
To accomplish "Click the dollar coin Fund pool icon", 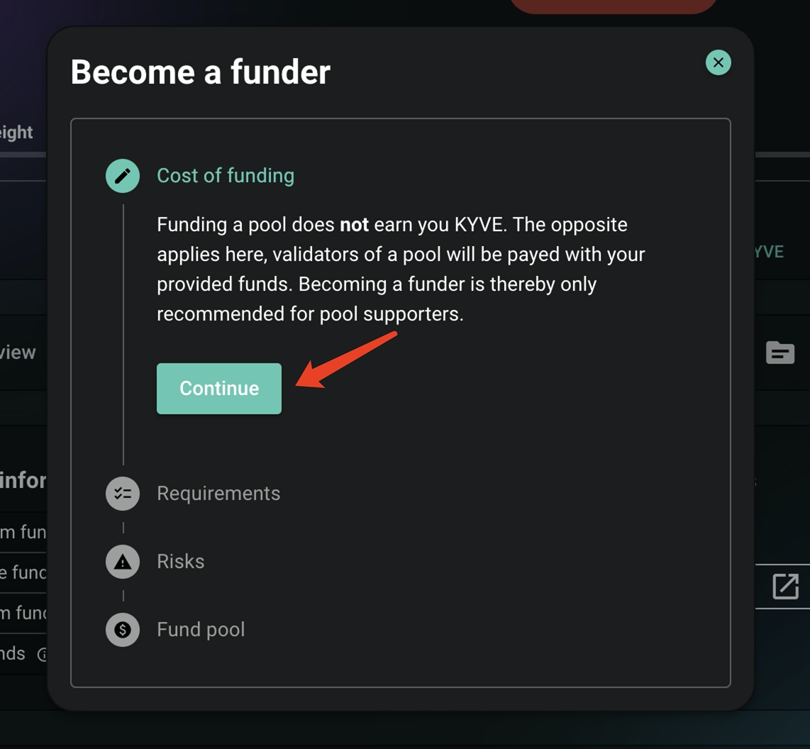I will tap(123, 630).
